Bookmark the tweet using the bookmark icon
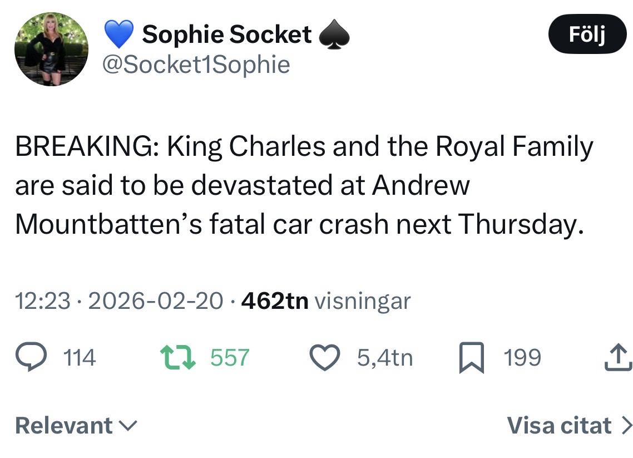The image size is (633, 458). tap(472, 357)
